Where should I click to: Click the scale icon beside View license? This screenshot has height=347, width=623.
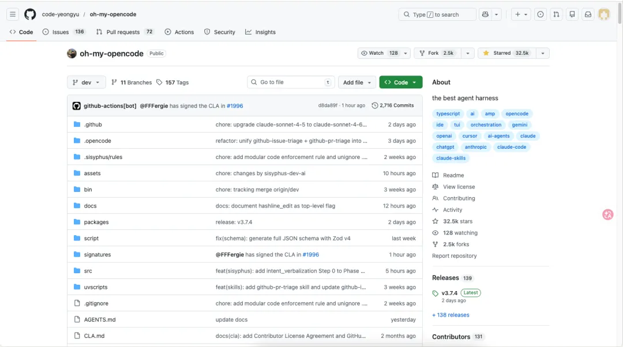click(x=436, y=187)
